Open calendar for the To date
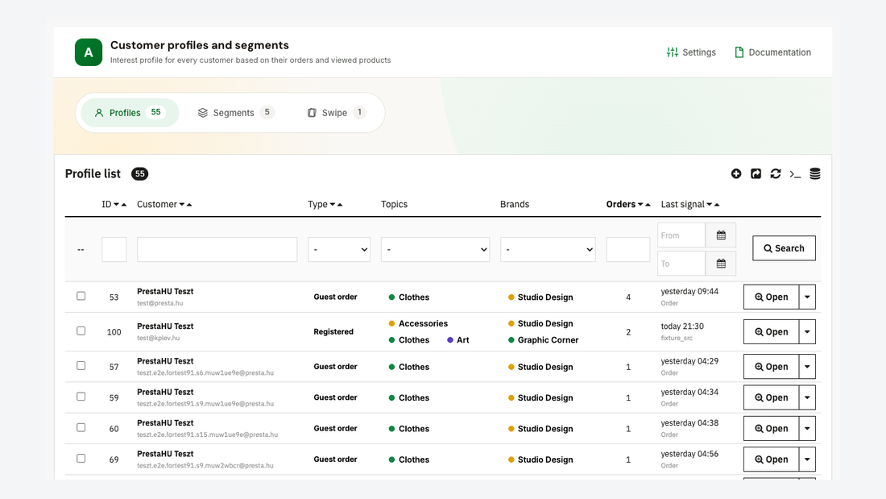This screenshot has width=886, height=499. point(721,264)
